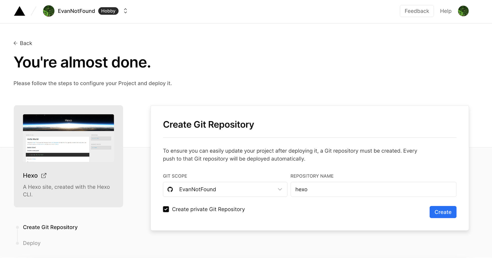Open the Git Scope dropdown EvanNotFound
Image resolution: width=492 pixels, height=258 pixels.
225,189
